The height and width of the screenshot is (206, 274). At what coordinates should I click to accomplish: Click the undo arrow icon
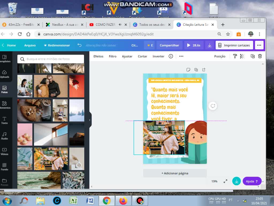point(79,45)
